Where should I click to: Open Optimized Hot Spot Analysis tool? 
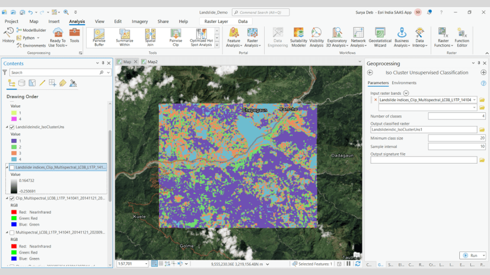click(x=201, y=37)
